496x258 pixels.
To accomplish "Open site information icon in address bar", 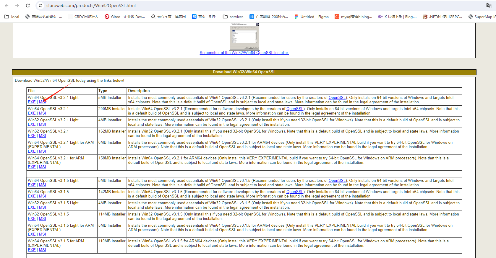I will 41,6.
